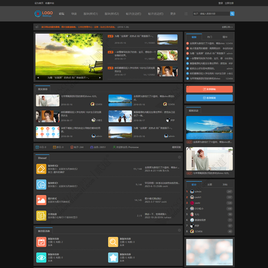Click the megaphone announcement icon
Viewport: 268px width, 268px height.
pyautogui.click(x=37, y=27)
